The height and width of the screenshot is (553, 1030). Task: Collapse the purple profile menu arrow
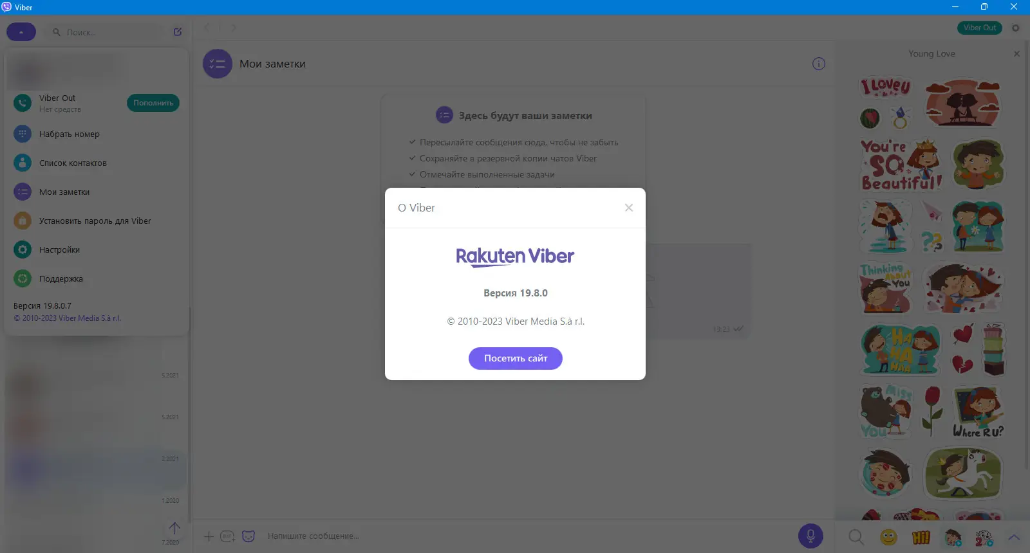pyautogui.click(x=21, y=32)
